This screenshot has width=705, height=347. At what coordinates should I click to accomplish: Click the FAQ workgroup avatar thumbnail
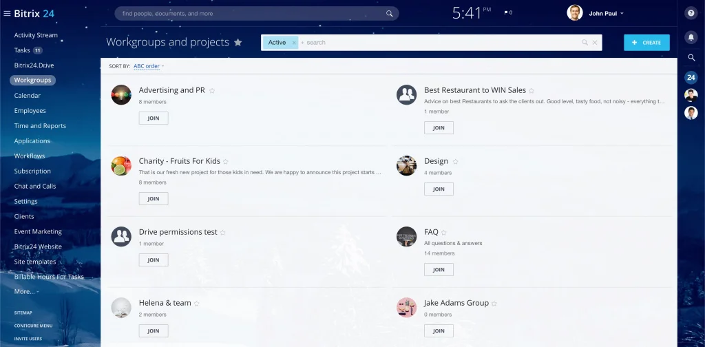click(x=406, y=236)
